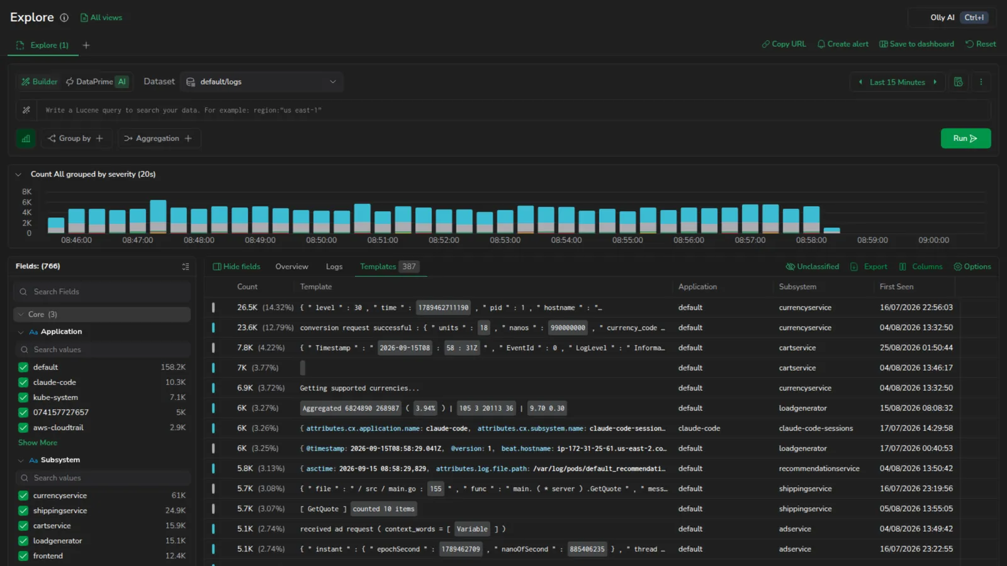Click the tall histogram bar near 08:47:00
This screenshot has height=566, width=1007.
[158, 216]
